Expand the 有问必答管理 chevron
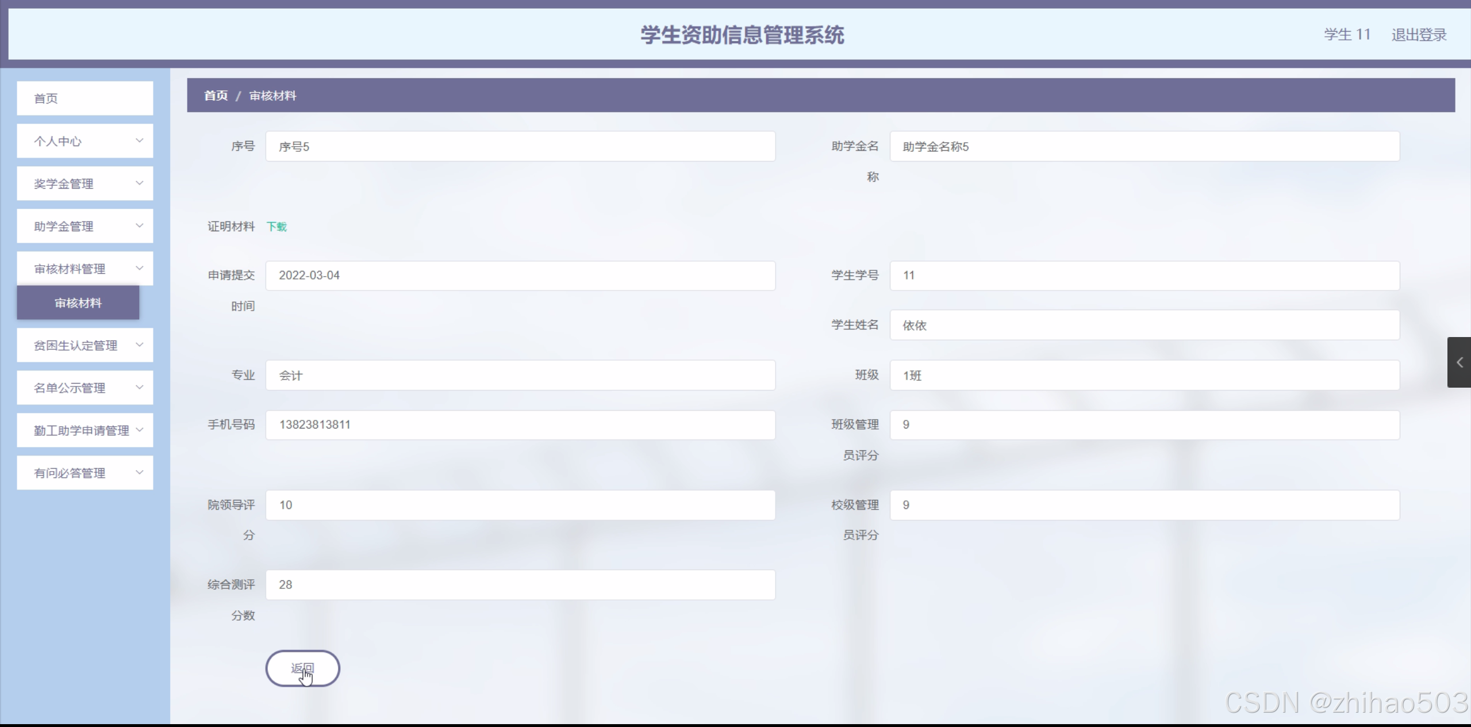This screenshot has width=1471, height=727. click(x=139, y=472)
